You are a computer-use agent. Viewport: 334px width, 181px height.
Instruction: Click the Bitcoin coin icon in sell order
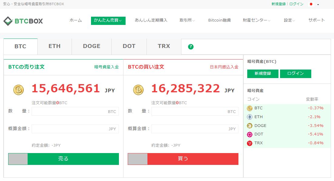[x=19, y=90]
